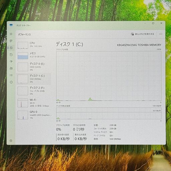171x171 pixels.
Task: Open the hamburger navigation menu
Action: 11,34
